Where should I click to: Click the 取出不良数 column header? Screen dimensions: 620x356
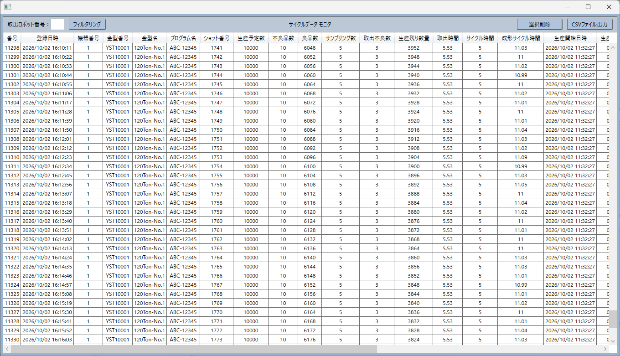[x=377, y=38]
